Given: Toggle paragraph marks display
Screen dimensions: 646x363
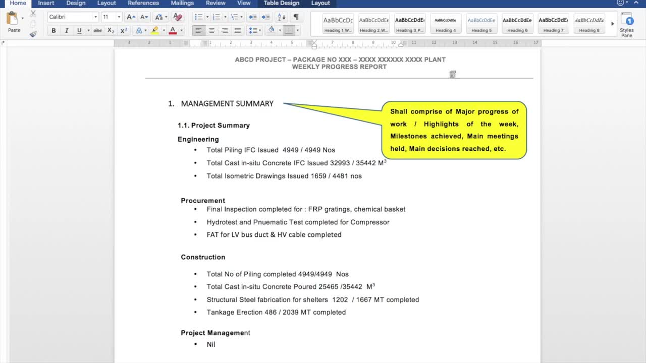Looking at the screenshot, I should tap(296, 17).
